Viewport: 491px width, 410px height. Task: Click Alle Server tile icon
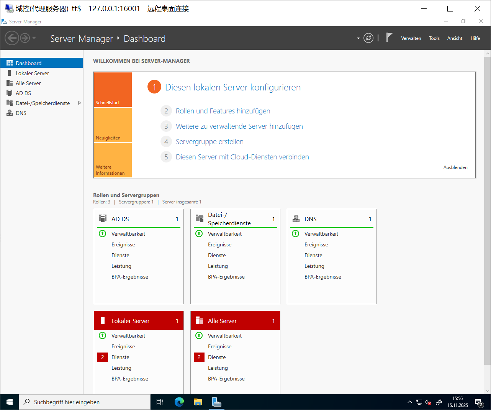(x=199, y=321)
